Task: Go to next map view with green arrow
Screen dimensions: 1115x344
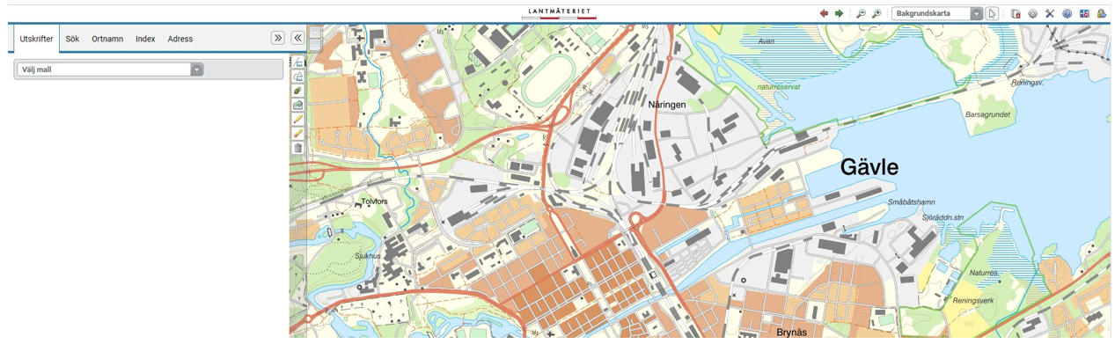Action: click(840, 13)
